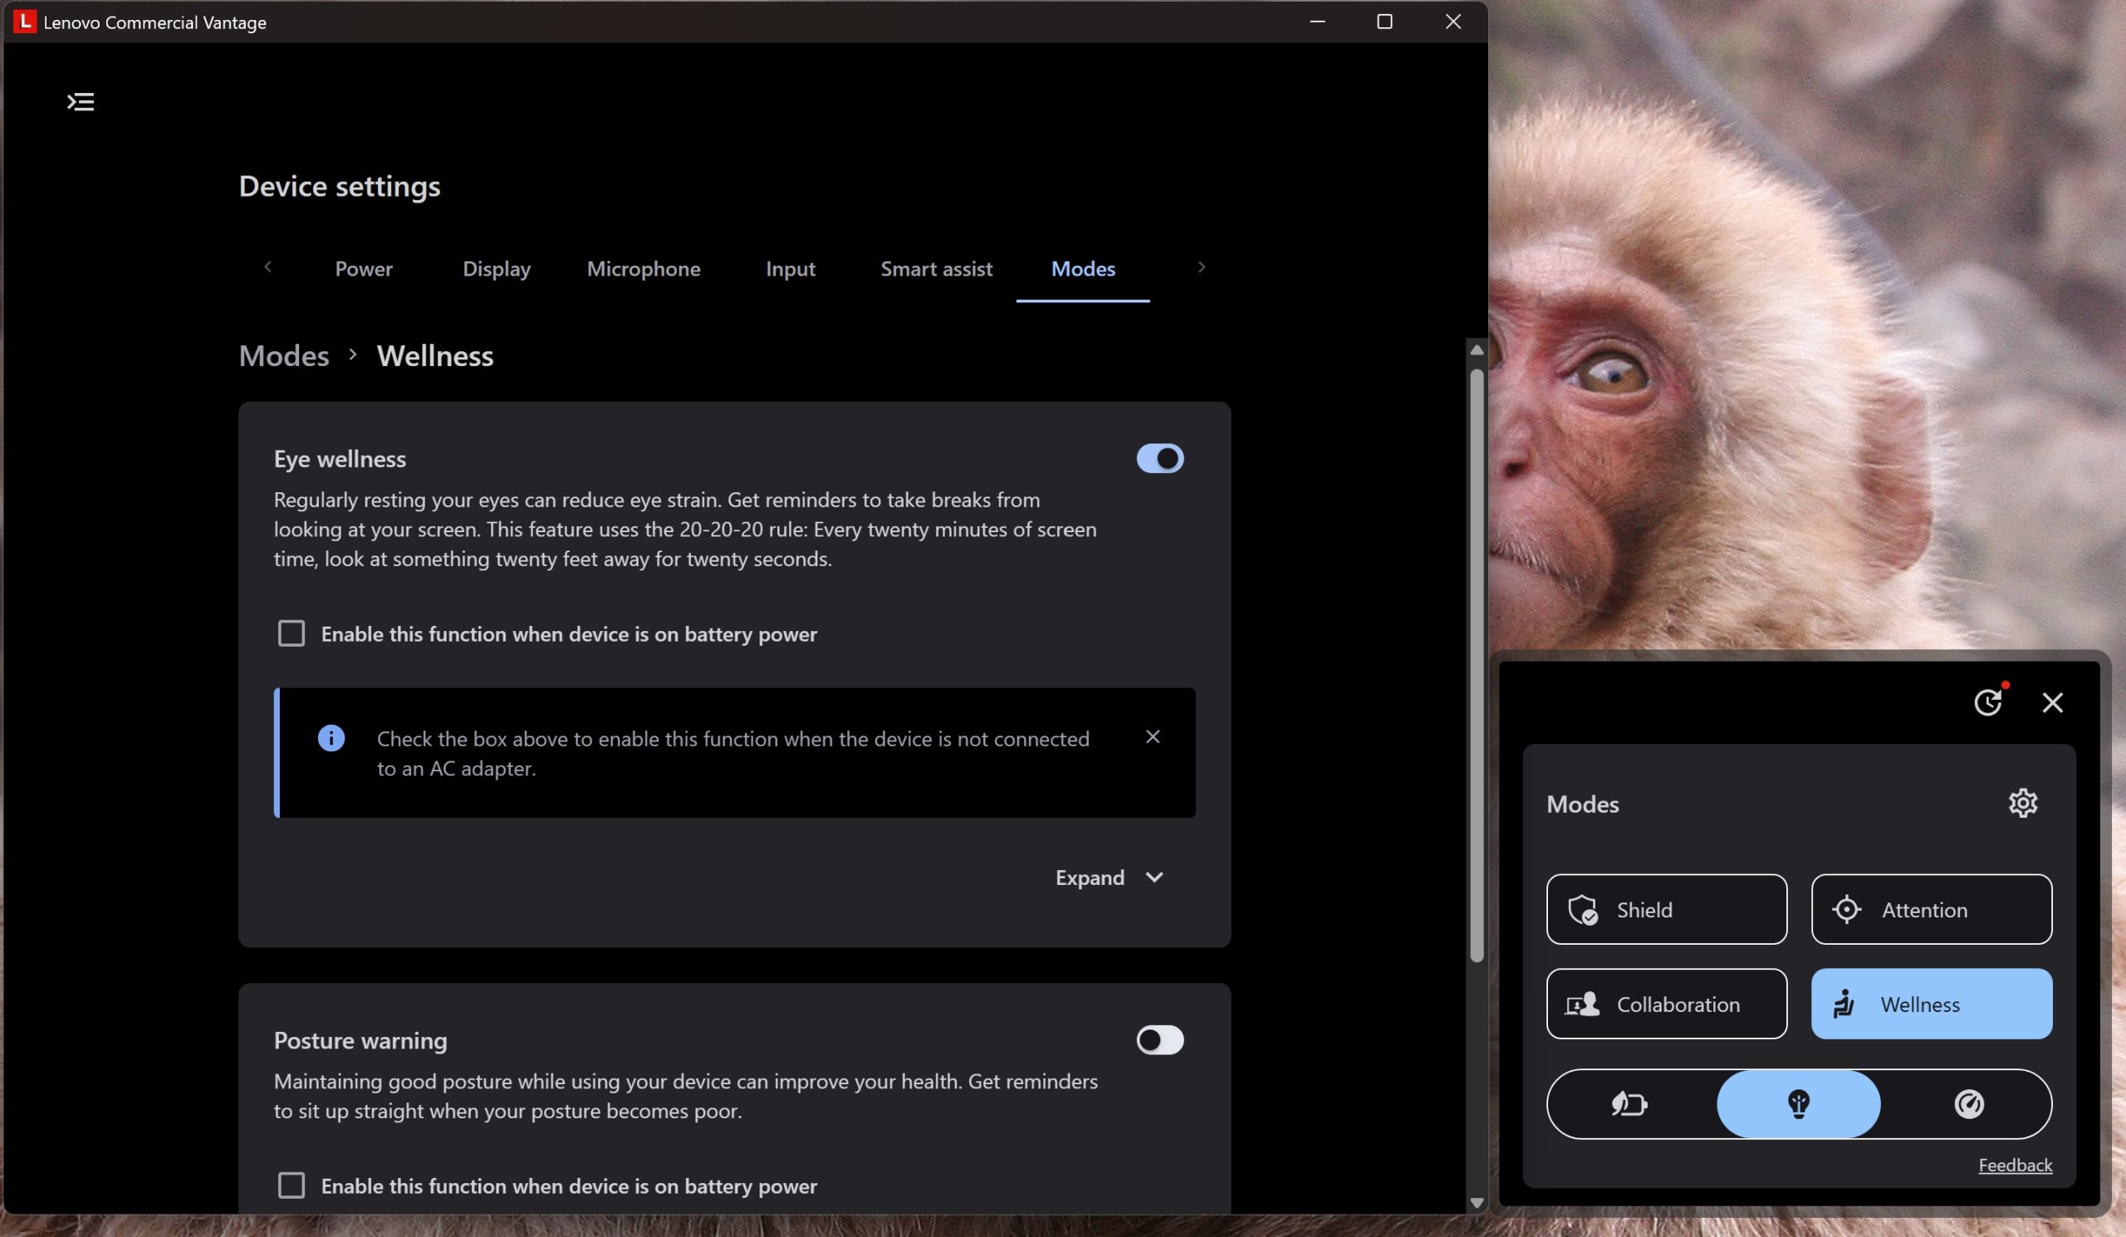The width and height of the screenshot is (2126, 1237).
Task: Expand the Eye wellness section
Action: [x=1109, y=877]
